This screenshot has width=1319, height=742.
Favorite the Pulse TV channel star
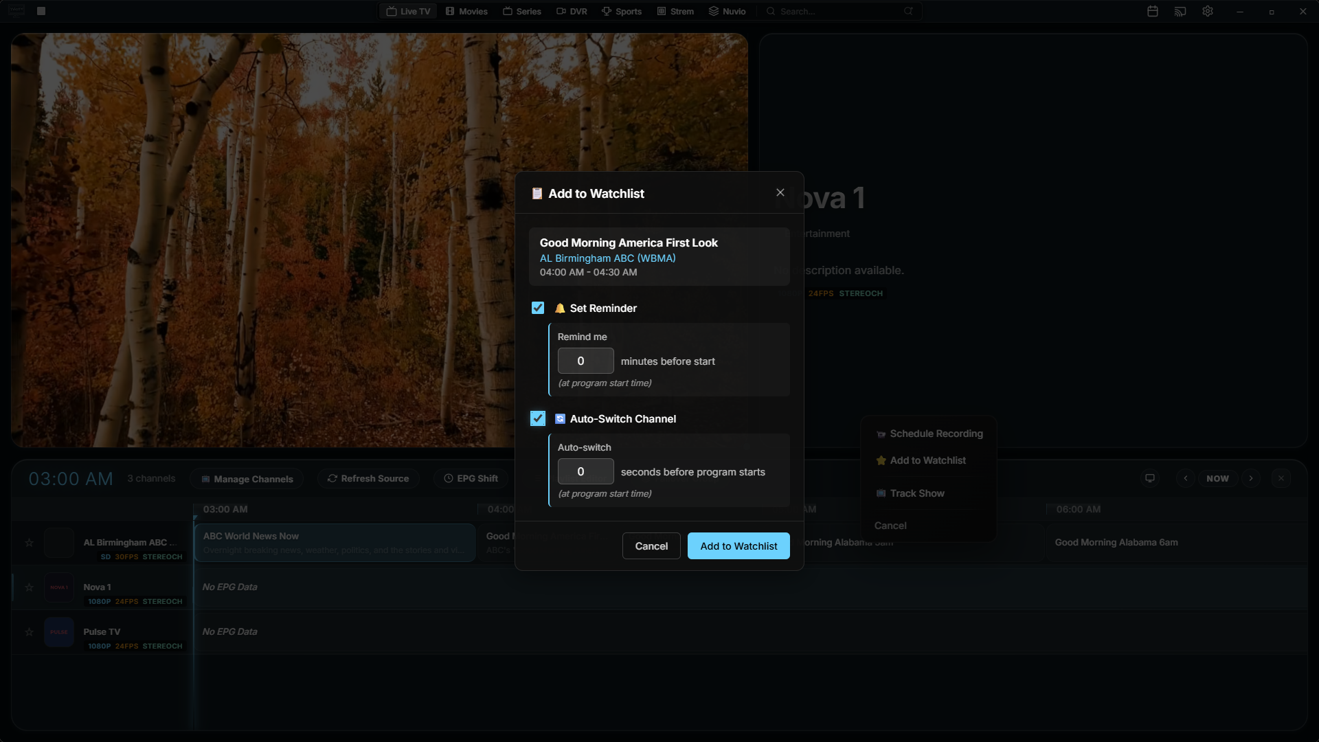[x=29, y=632]
